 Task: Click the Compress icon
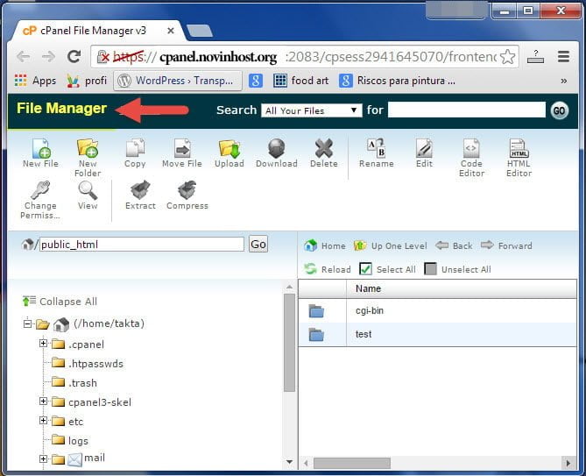pyautogui.click(x=187, y=190)
